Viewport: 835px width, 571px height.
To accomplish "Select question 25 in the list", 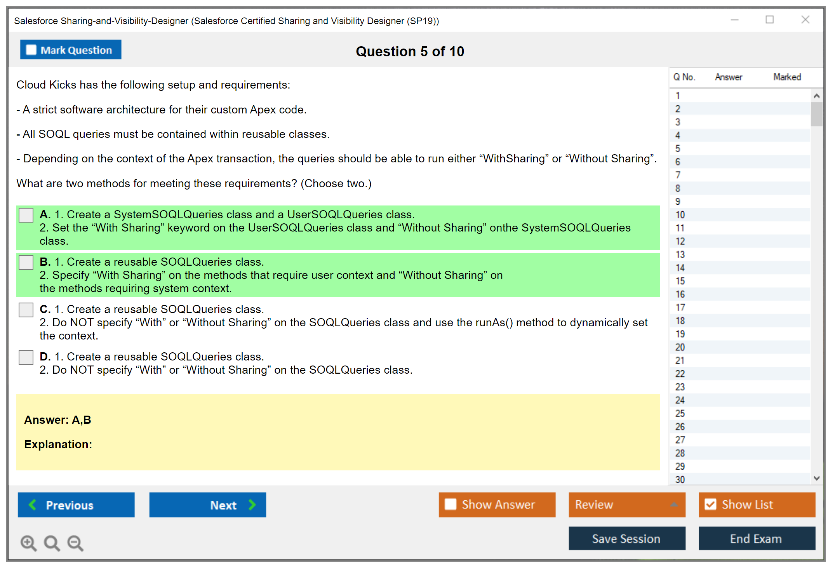I will [x=680, y=413].
